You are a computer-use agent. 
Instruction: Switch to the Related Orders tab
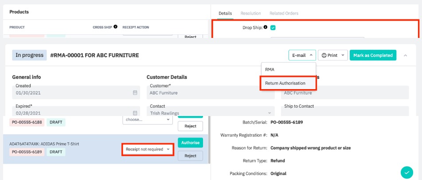click(x=284, y=13)
